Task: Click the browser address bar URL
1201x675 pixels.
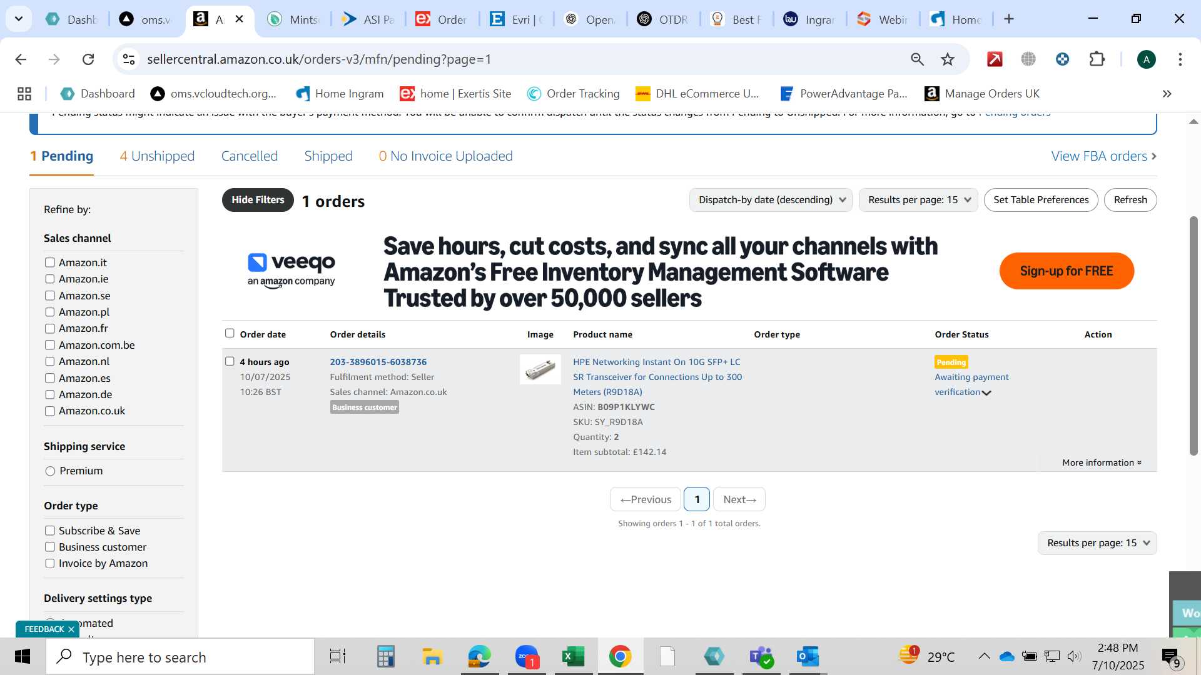Action: pyautogui.click(x=319, y=59)
